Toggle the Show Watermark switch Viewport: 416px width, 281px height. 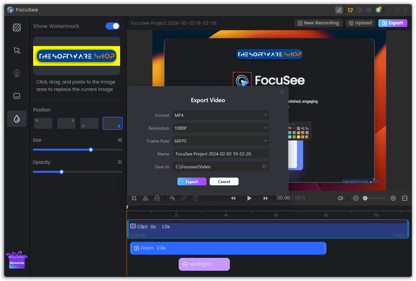113,26
